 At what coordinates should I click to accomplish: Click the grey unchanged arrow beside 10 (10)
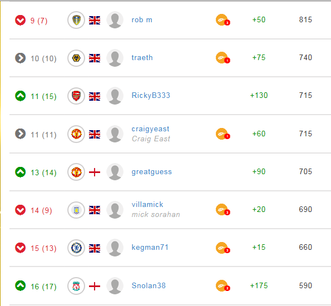point(20,58)
